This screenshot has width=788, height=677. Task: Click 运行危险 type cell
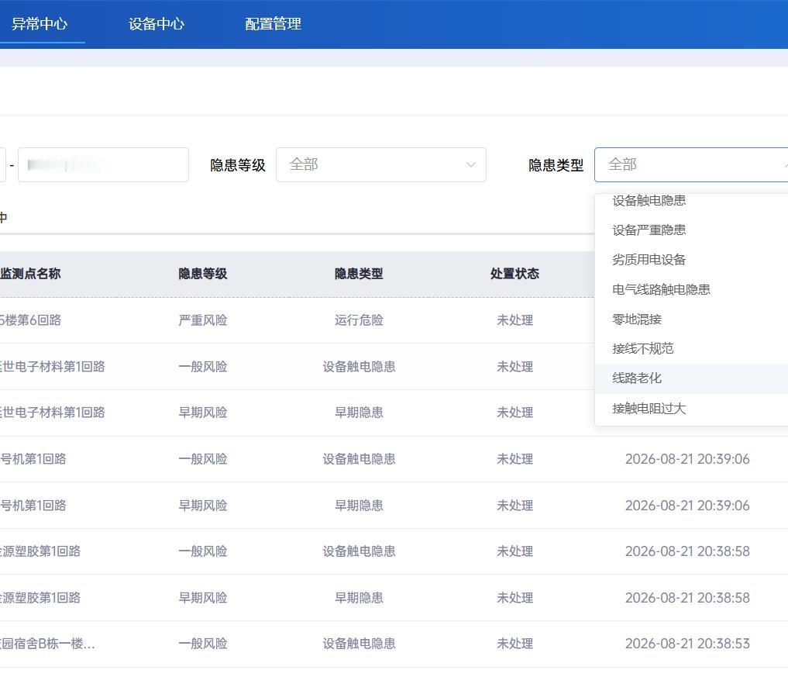[359, 320]
